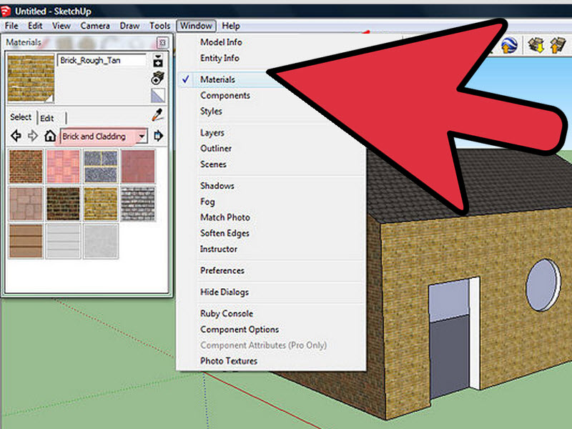Select the eyedropper sample paint tool
The height and width of the screenshot is (429, 572).
tap(157, 115)
